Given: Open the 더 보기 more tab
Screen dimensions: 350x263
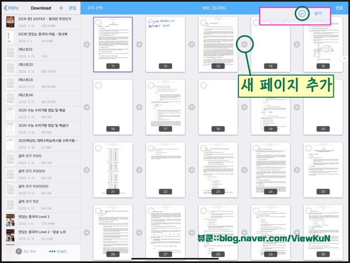Looking at the screenshot, I should pyautogui.click(x=58, y=251).
